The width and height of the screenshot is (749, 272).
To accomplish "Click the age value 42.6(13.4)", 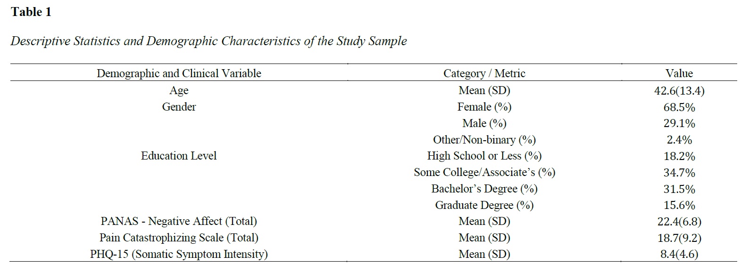I will [679, 90].
